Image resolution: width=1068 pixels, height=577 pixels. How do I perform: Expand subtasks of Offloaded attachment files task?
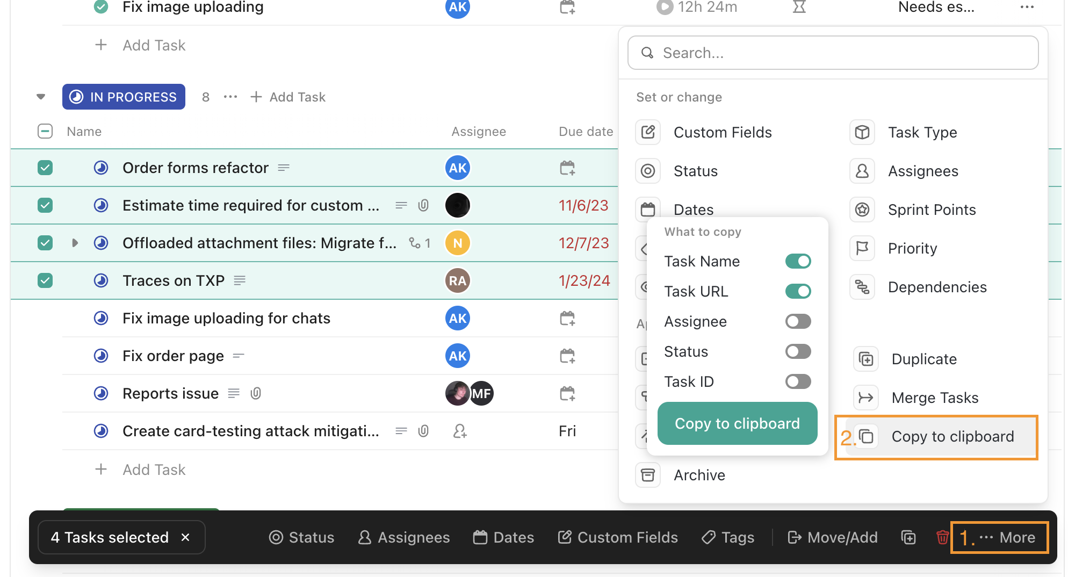(x=75, y=243)
